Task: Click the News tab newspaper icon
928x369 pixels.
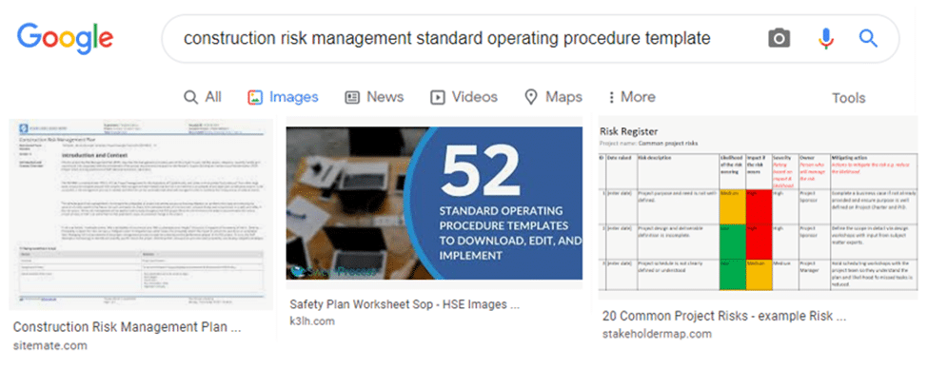Action: point(353,98)
